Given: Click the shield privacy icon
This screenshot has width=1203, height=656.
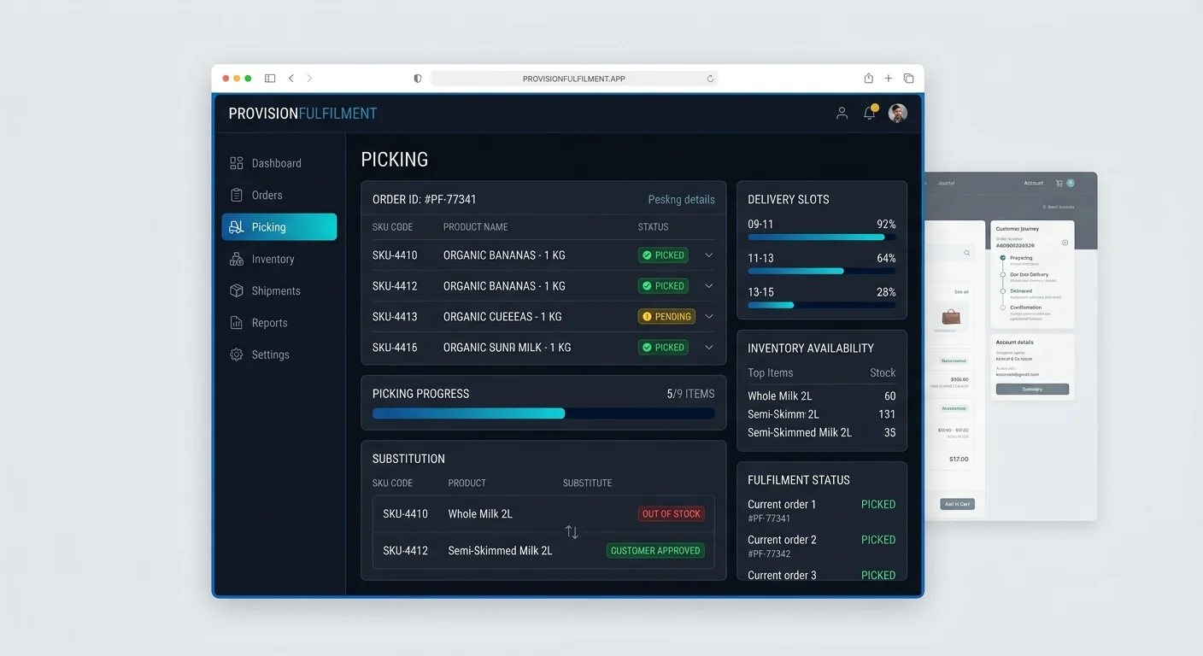Looking at the screenshot, I should pos(418,79).
